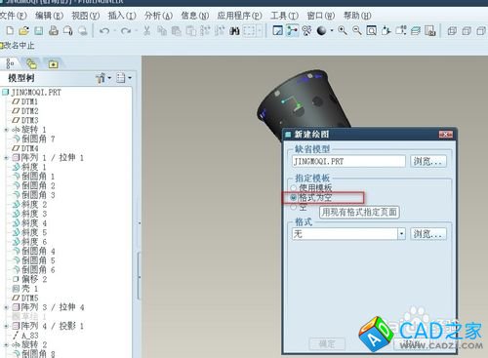
Task: Click the Paste icon
Action: 176,31
